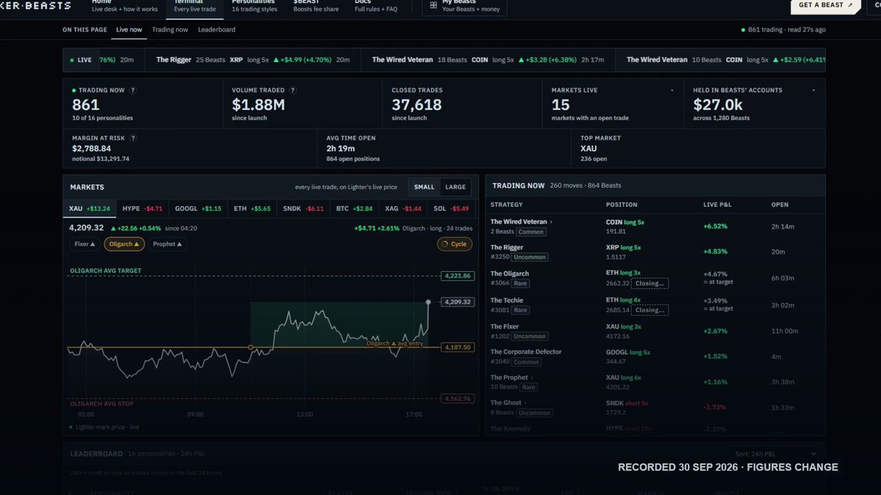
Task: Open the Trading now anchor link
Action: (170, 29)
